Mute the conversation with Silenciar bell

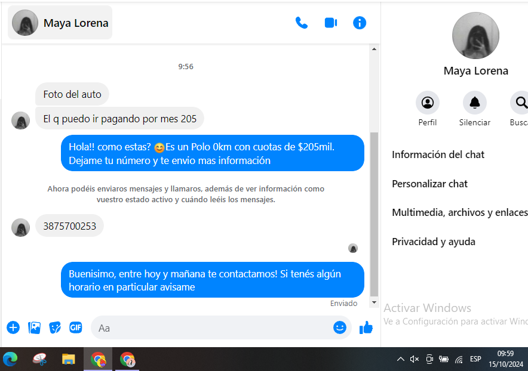click(x=474, y=103)
